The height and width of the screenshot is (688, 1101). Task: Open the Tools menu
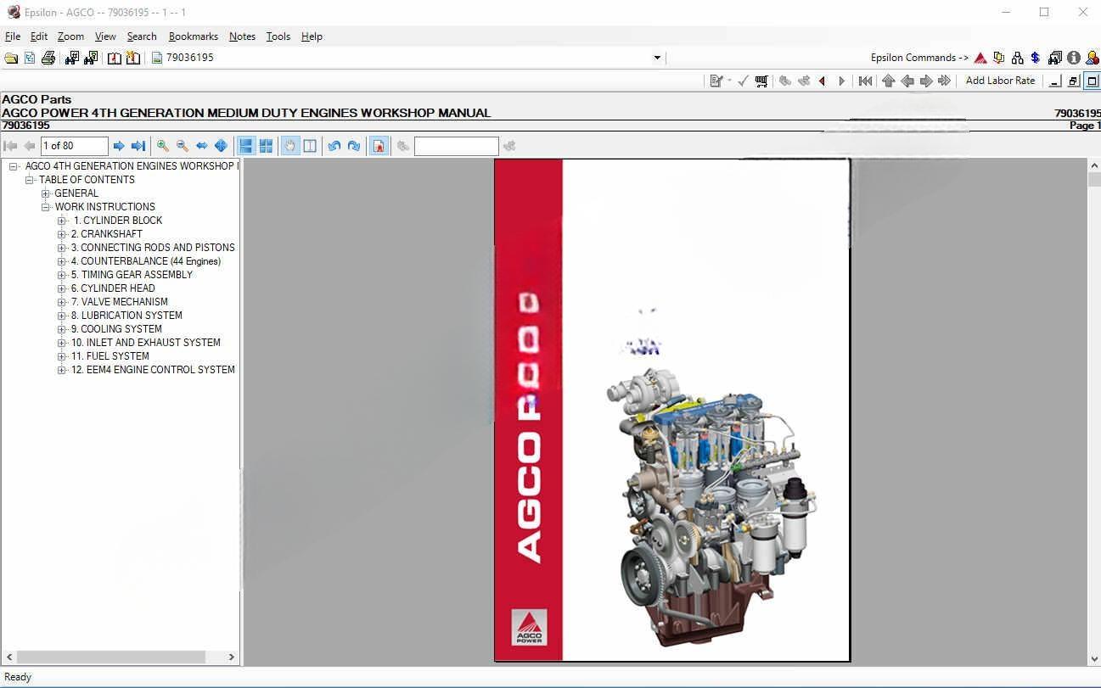278,36
